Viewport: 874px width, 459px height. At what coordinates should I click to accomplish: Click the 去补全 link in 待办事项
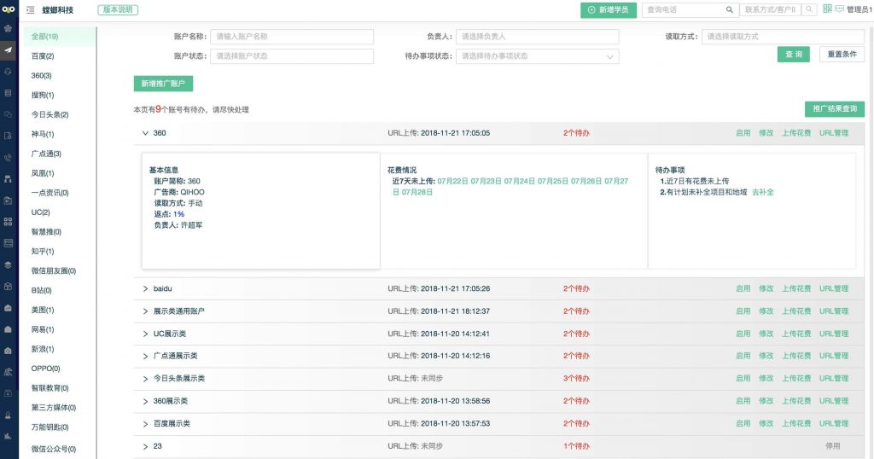(762, 193)
